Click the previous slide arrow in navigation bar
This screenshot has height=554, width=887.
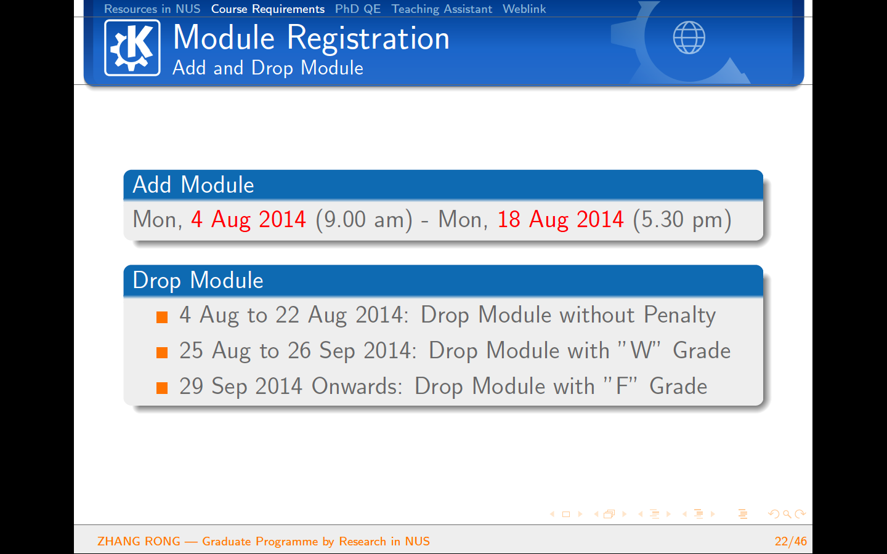[x=552, y=514]
